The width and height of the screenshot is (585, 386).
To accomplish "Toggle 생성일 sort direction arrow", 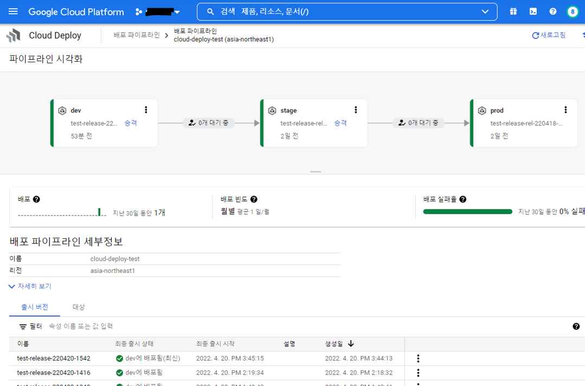I will coord(351,344).
